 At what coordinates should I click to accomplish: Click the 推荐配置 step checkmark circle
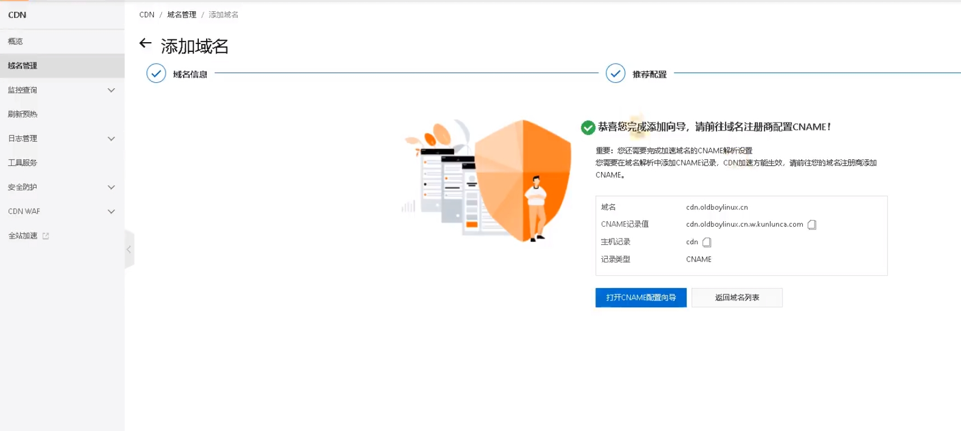[x=615, y=73]
